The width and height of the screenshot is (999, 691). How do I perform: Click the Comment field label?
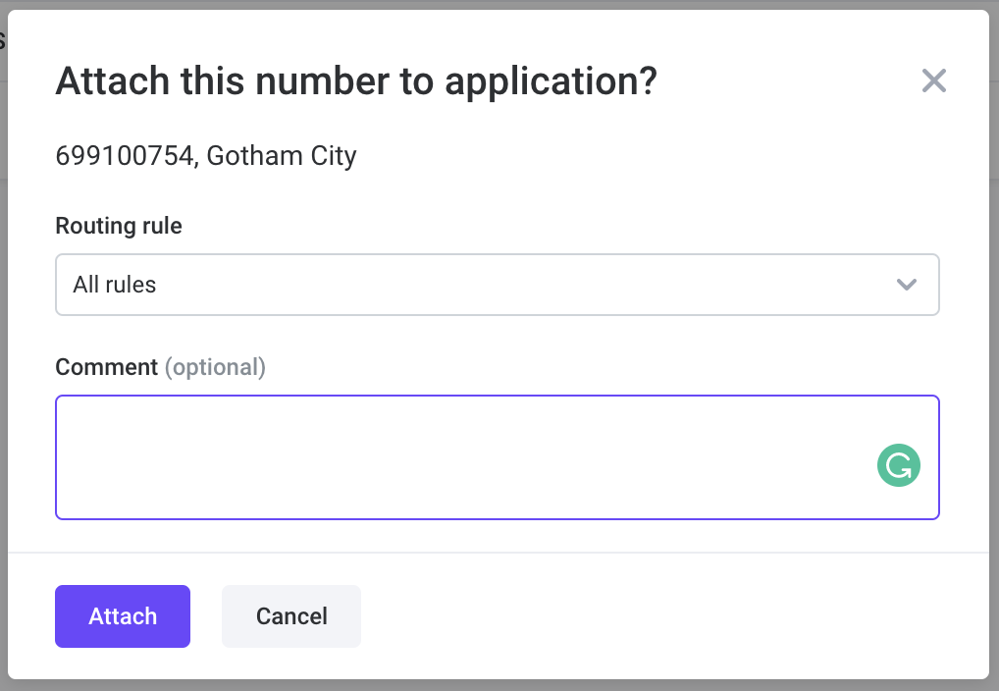(x=106, y=367)
